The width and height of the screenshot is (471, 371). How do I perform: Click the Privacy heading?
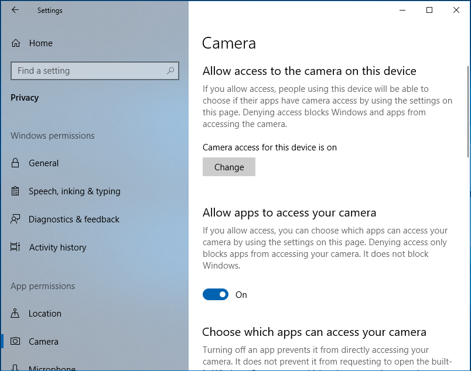(x=25, y=98)
